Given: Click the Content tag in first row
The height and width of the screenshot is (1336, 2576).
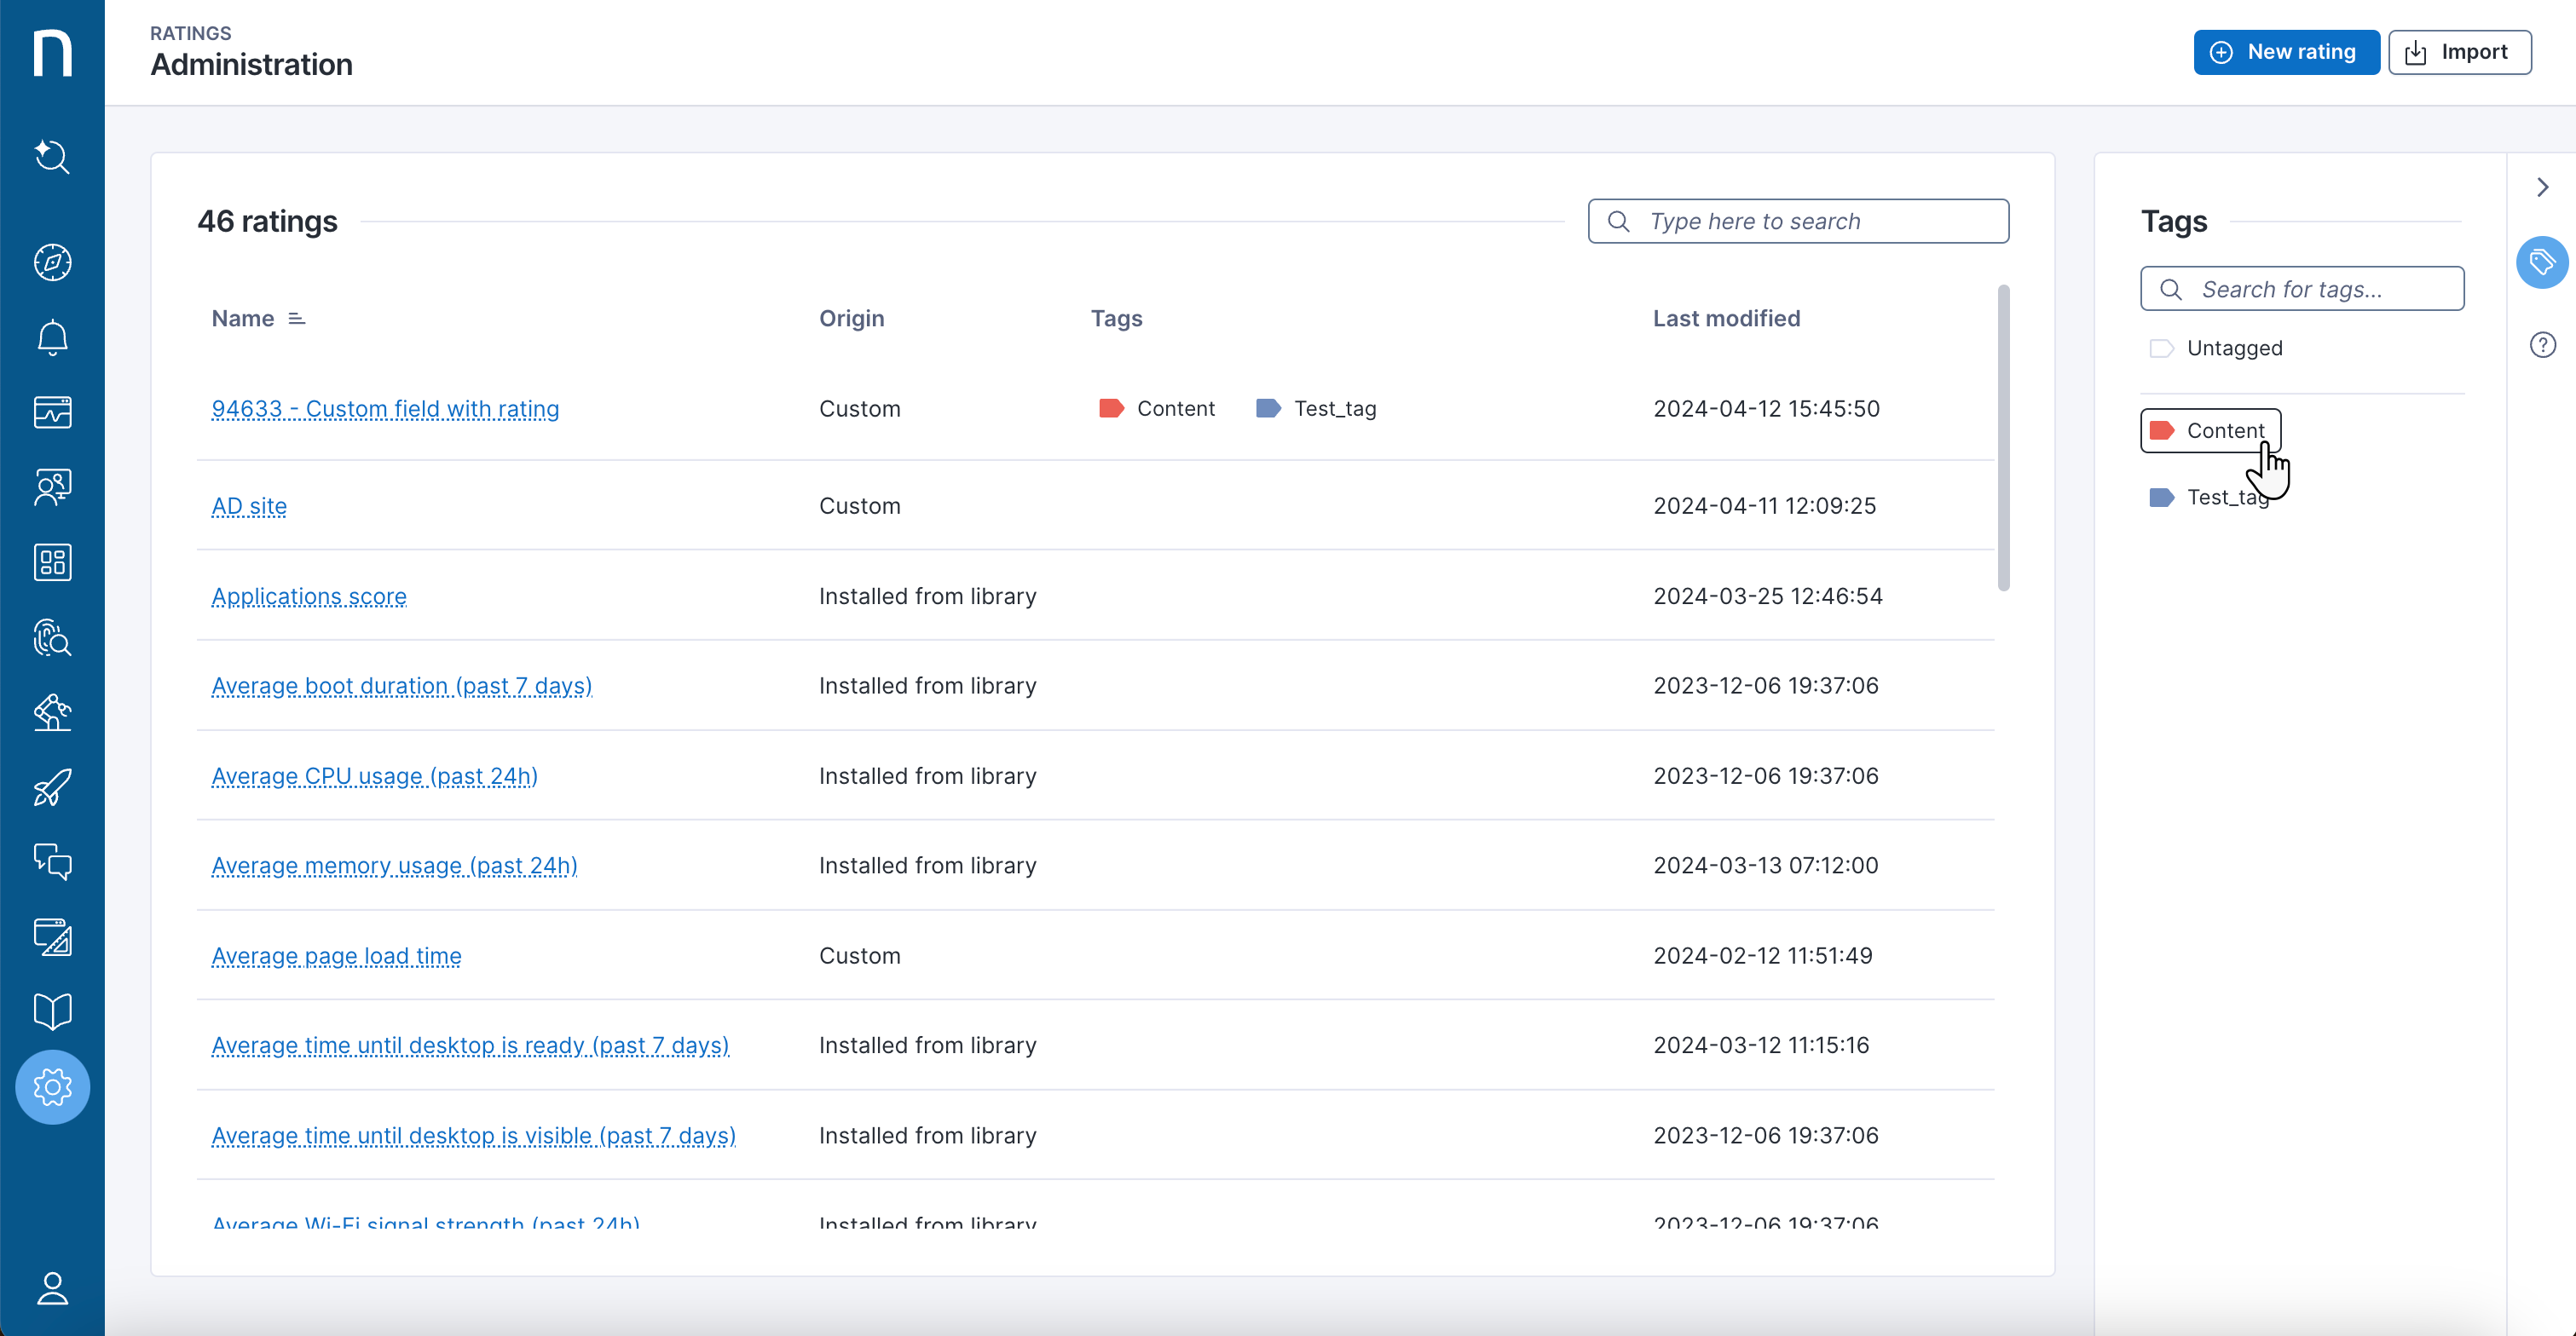Looking at the screenshot, I should (x=1157, y=409).
